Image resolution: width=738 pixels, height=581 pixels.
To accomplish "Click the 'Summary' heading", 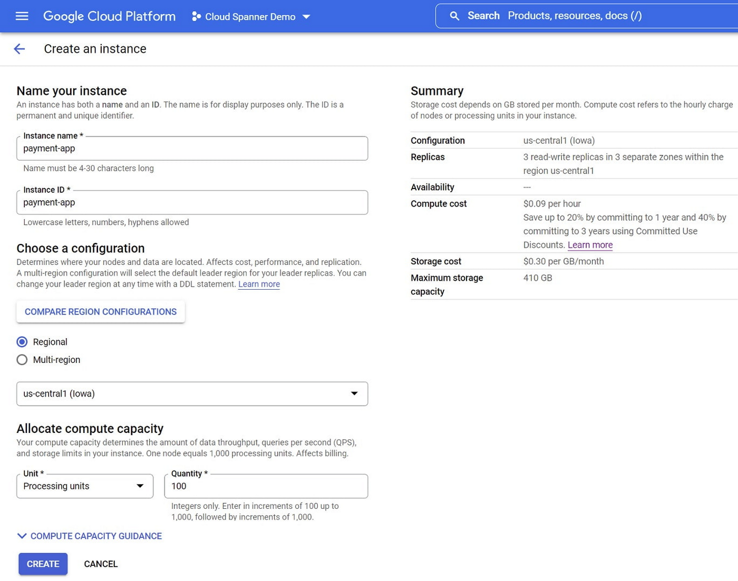I will point(437,91).
